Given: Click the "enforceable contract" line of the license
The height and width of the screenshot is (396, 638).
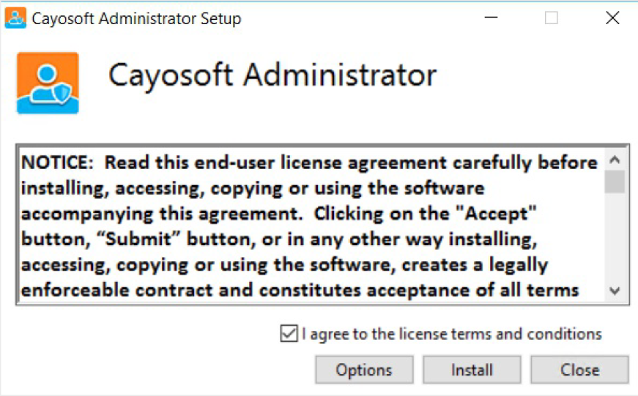Looking at the screenshot, I should pyautogui.click(x=300, y=291).
